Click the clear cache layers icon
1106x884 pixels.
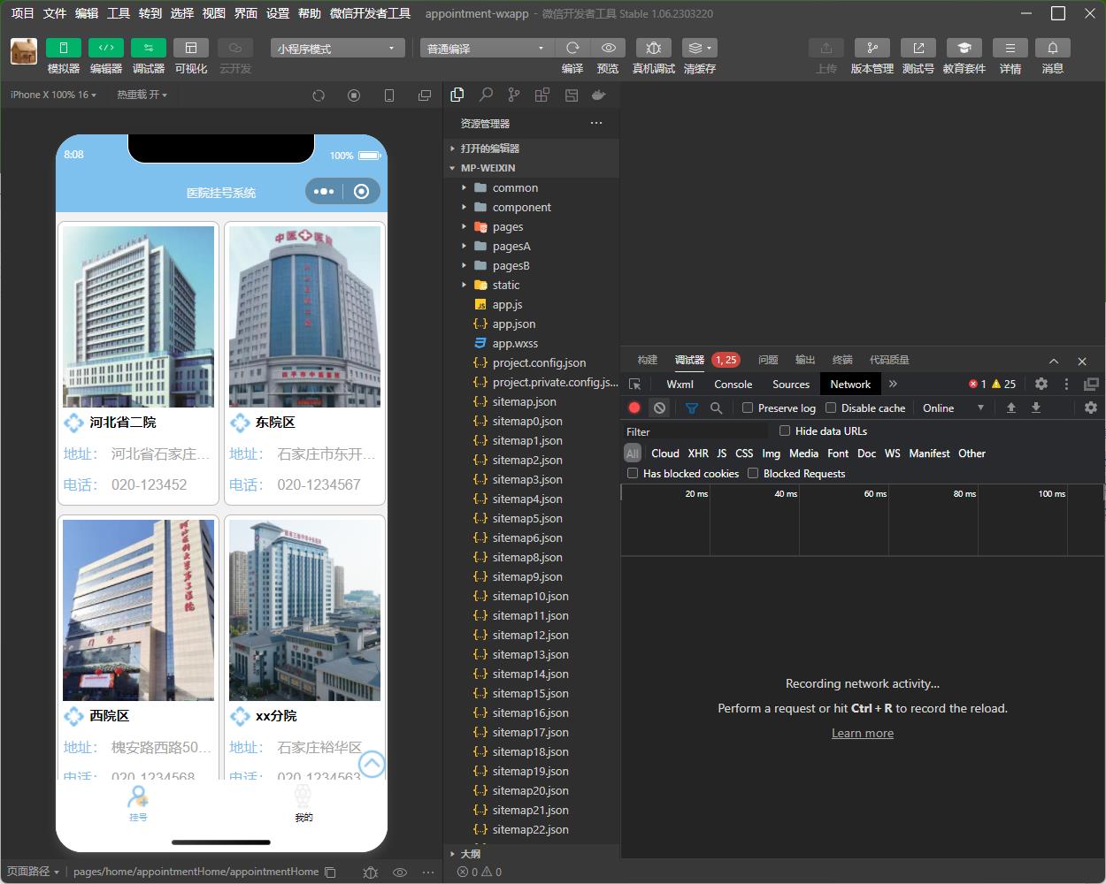[699, 48]
